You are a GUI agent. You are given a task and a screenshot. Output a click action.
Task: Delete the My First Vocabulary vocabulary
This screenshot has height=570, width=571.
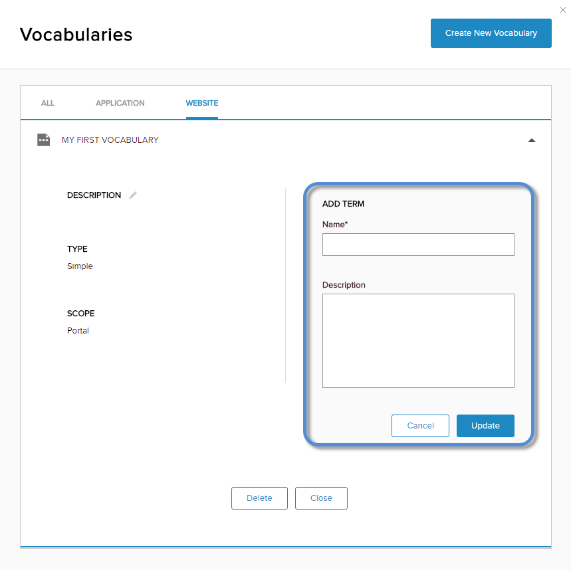259,498
